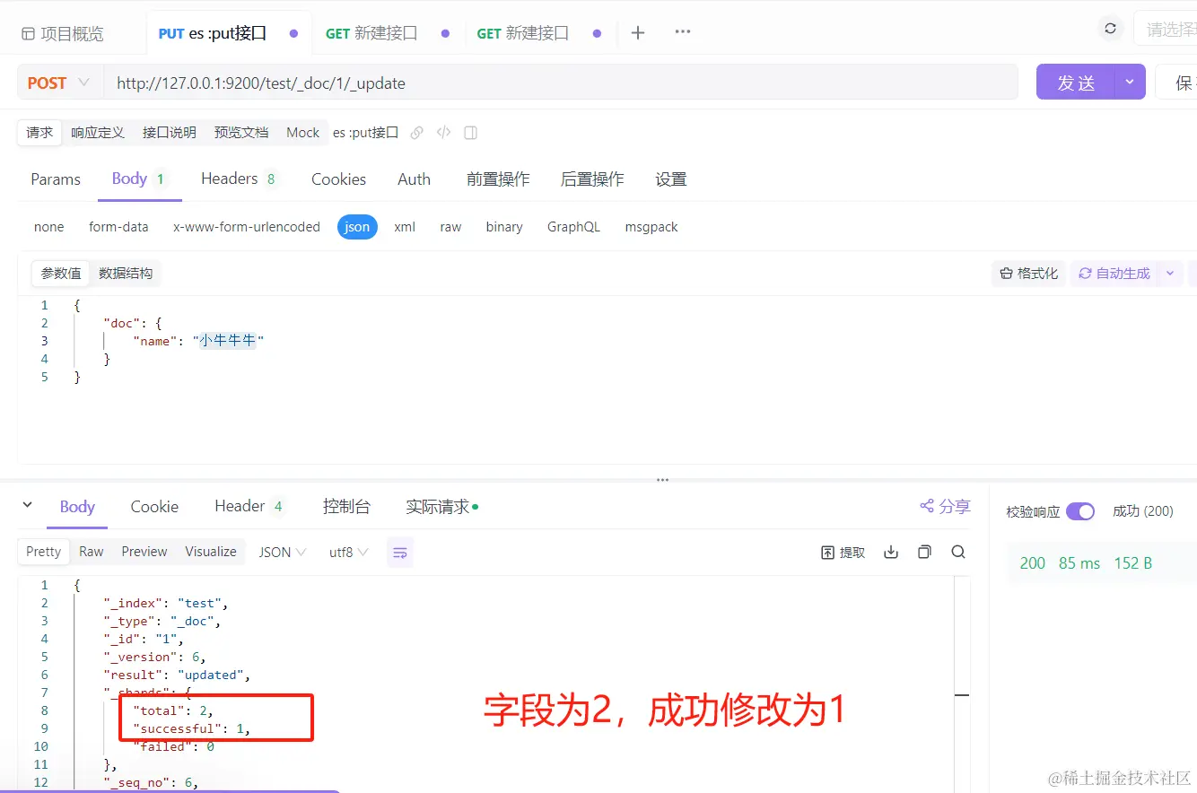
Task: Click the generate-code icon beside es :put接口
Action: 443,133
